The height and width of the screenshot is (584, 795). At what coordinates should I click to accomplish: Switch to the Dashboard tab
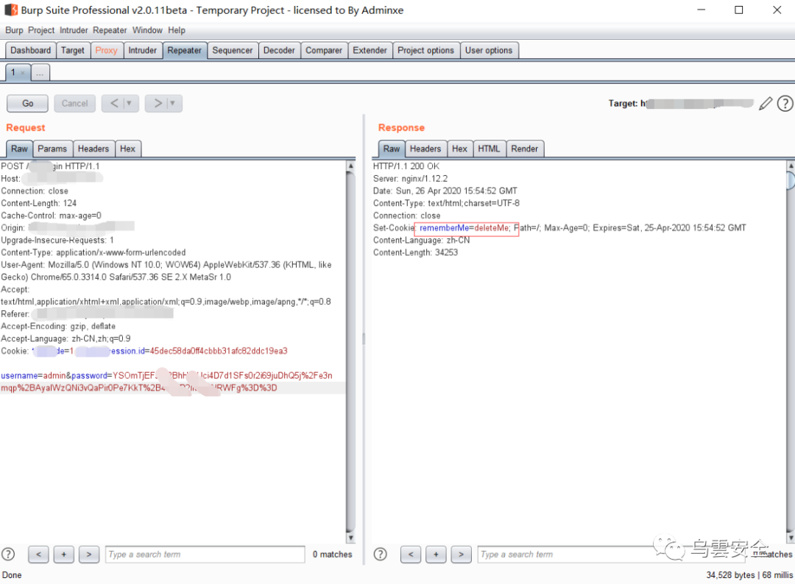click(x=30, y=51)
